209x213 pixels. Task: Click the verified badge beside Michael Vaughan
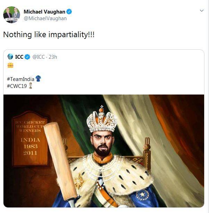click(x=69, y=12)
